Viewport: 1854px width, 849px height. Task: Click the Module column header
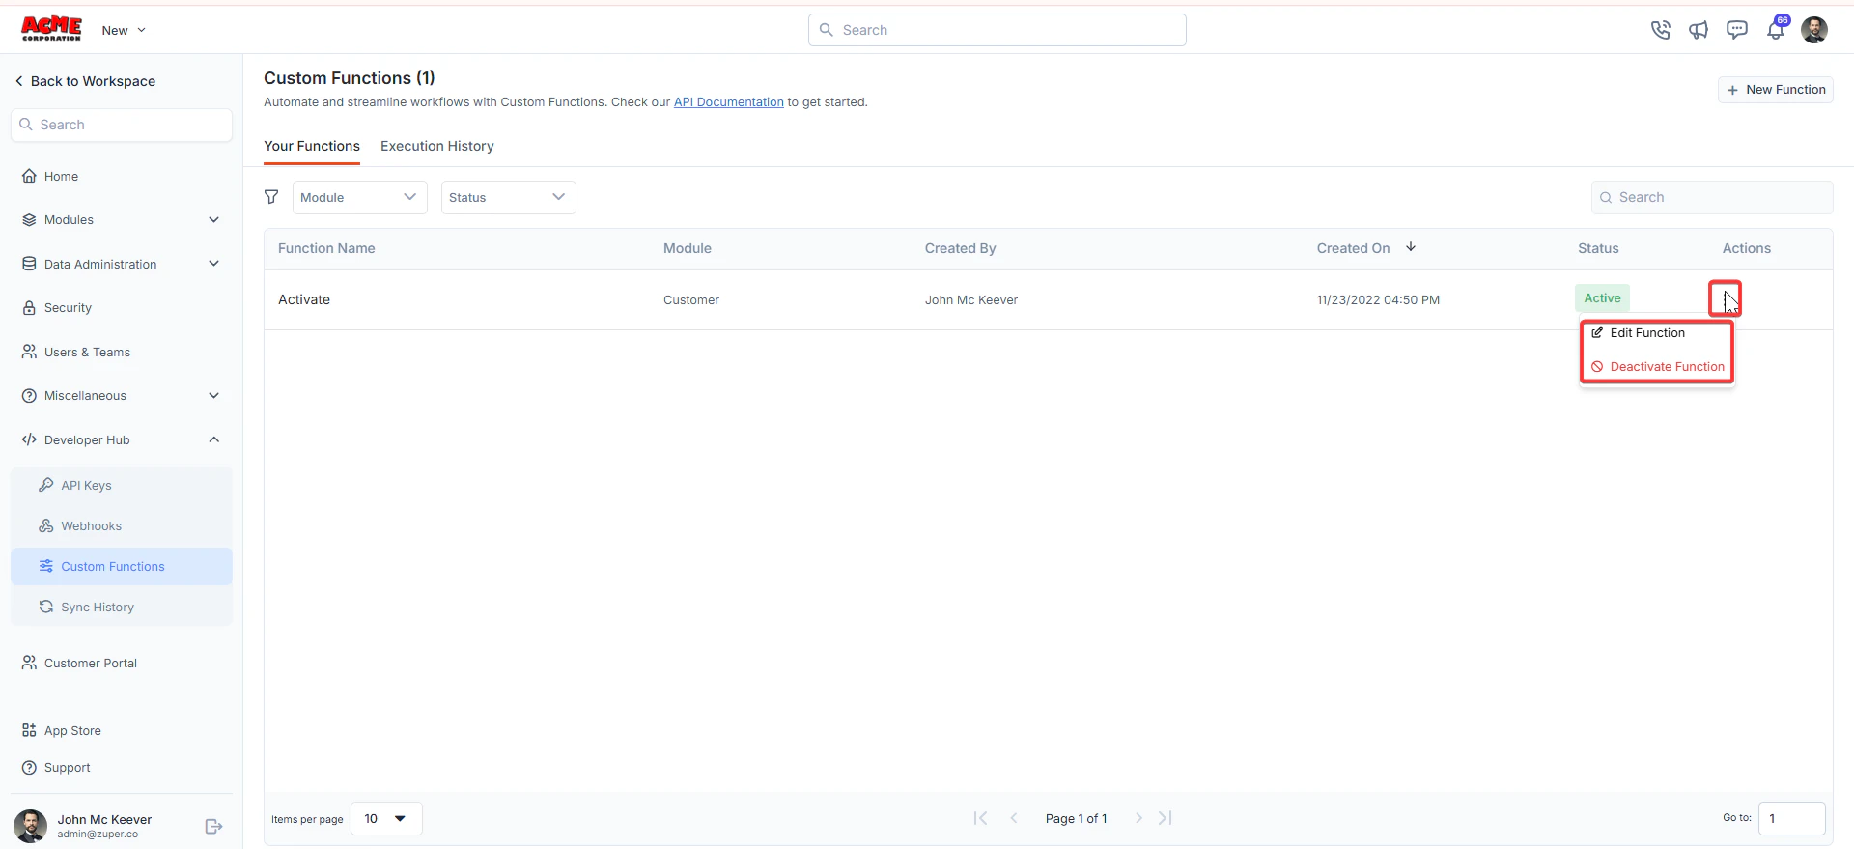(688, 249)
